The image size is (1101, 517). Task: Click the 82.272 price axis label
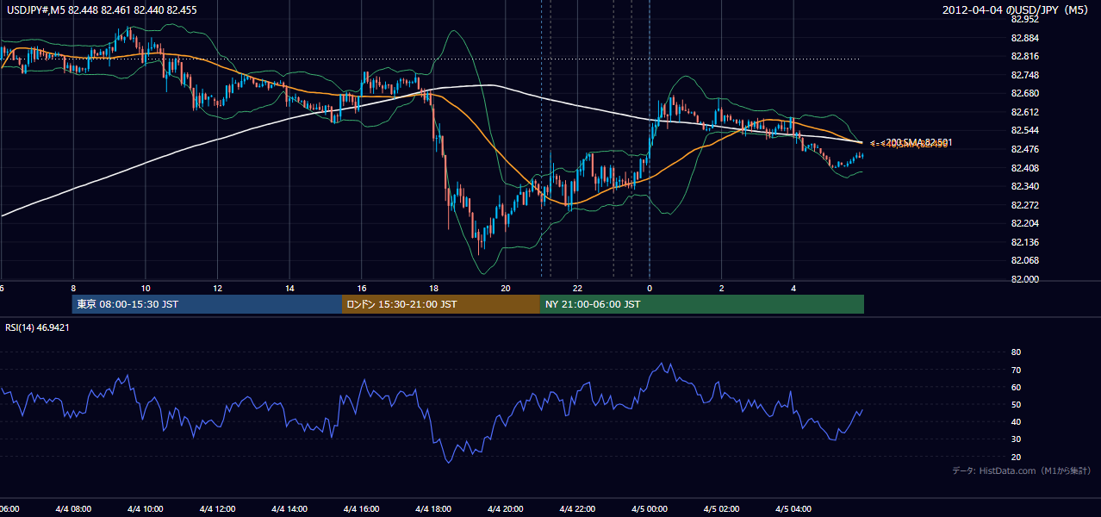pos(1025,205)
